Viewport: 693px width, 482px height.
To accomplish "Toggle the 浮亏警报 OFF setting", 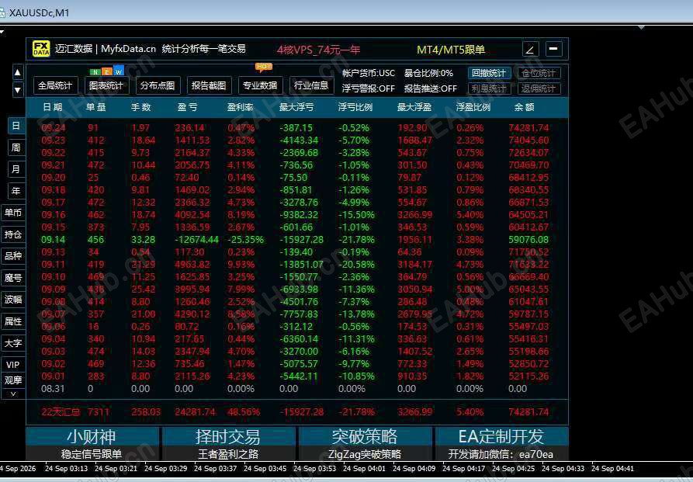I will click(x=368, y=88).
